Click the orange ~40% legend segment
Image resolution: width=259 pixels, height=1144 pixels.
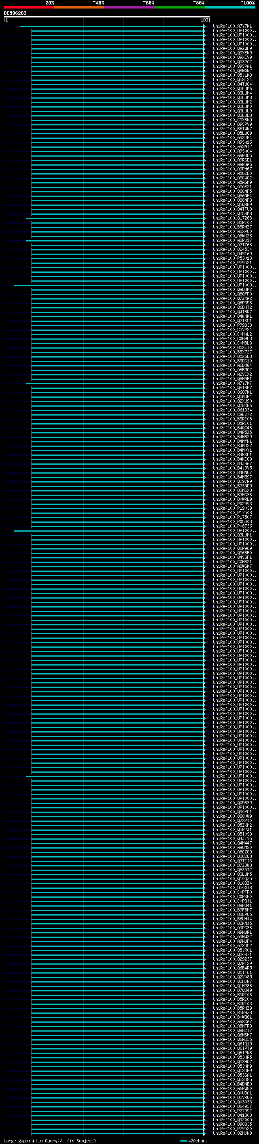click(x=79, y=7)
